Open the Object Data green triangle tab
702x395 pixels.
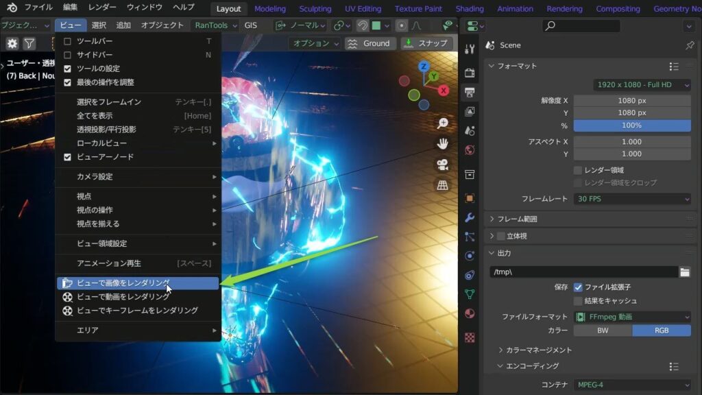[x=469, y=294]
